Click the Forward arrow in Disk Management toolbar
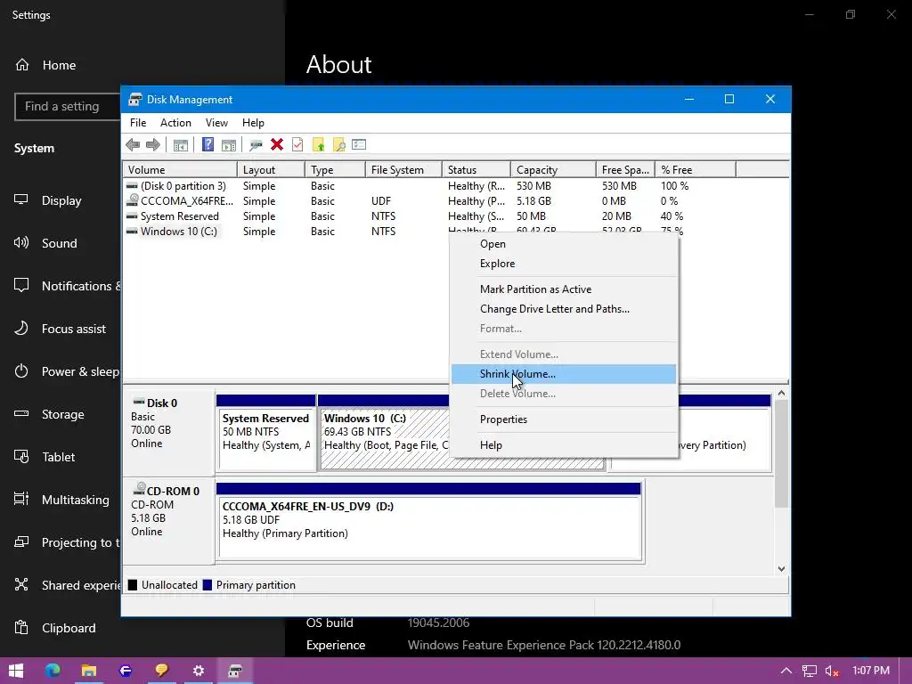912x684 pixels. coord(153,145)
